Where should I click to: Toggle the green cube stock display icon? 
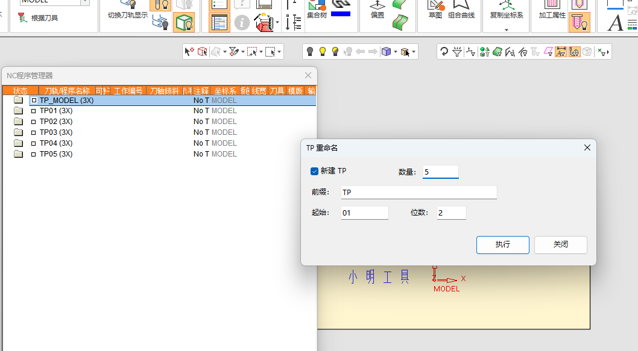tap(183, 23)
